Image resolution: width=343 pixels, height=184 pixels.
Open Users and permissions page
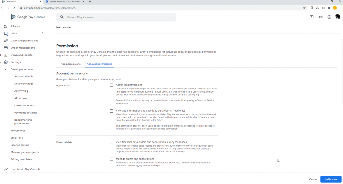click(24, 41)
